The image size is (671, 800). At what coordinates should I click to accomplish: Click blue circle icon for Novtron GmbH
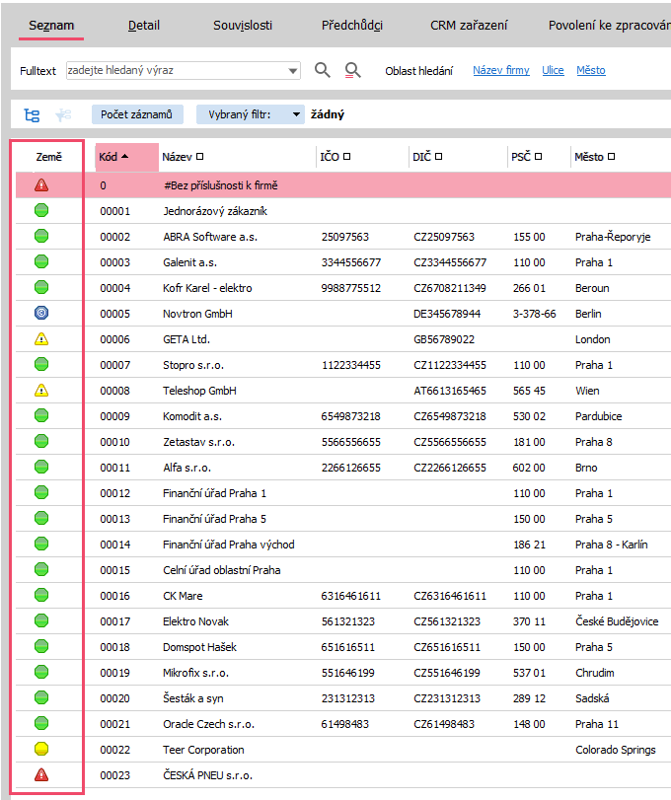41,314
